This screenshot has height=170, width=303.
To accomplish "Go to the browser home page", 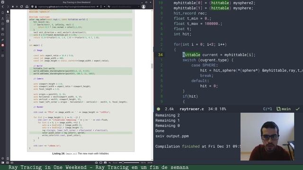I will [x=27, y=7].
